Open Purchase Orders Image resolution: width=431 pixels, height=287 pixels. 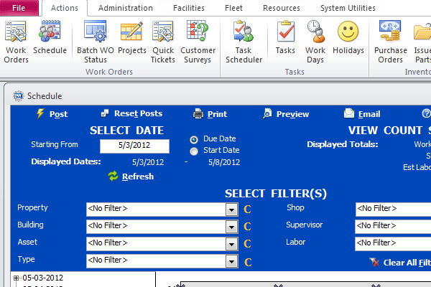point(390,42)
